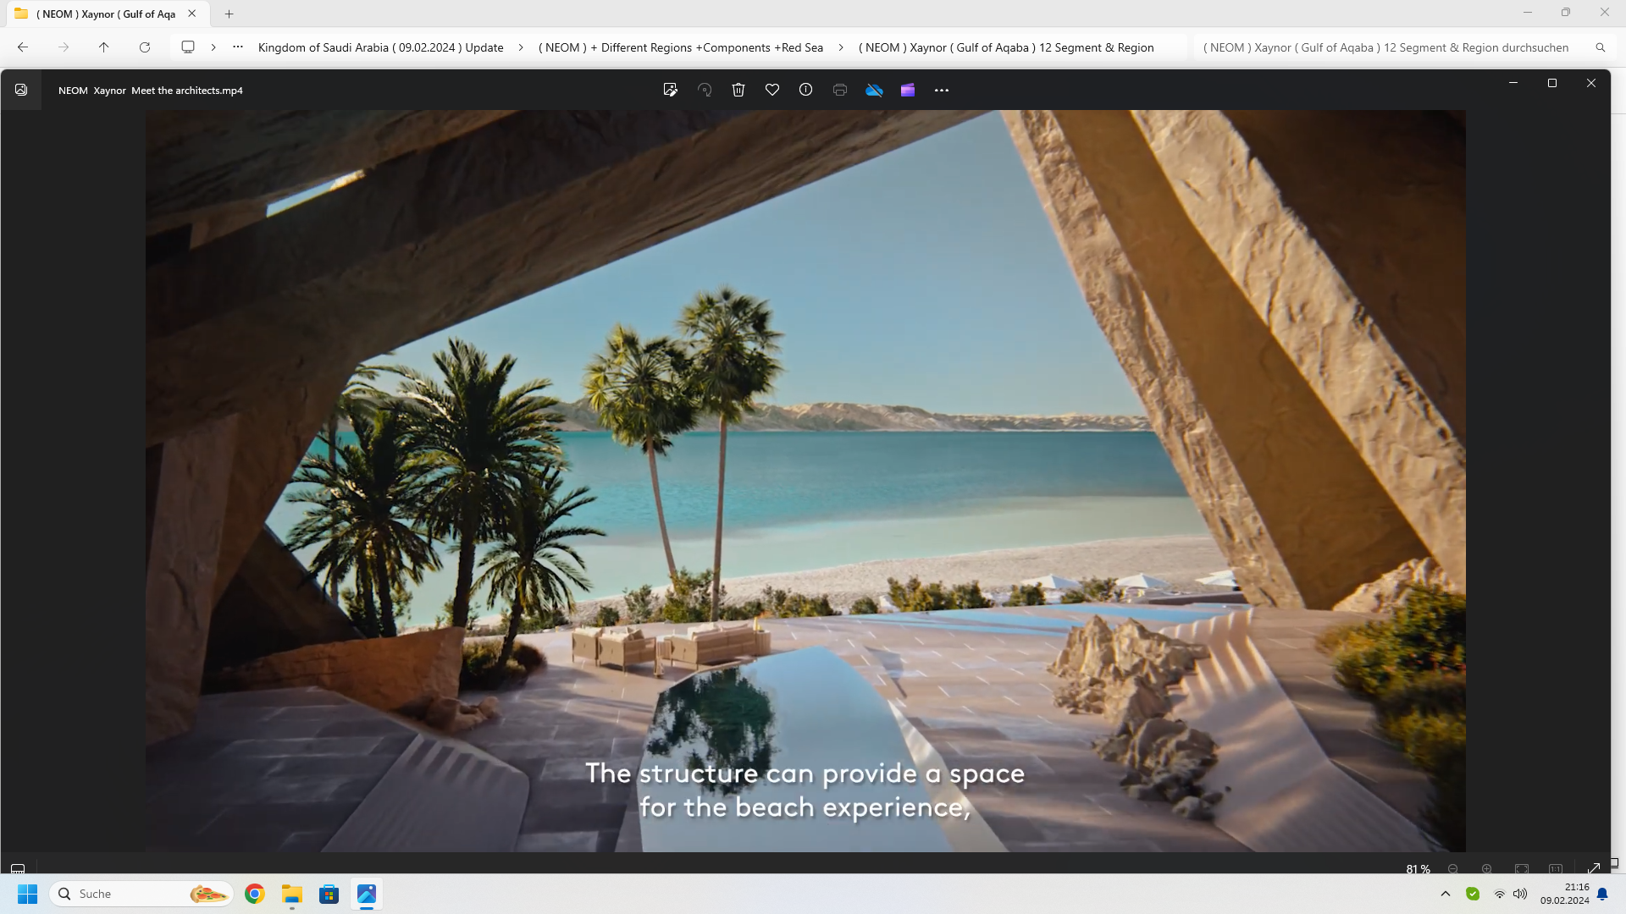The height and width of the screenshot is (914, 1626).
Task: Toggle the filmstrip icon at bottom-left
Action: point(18,868)
